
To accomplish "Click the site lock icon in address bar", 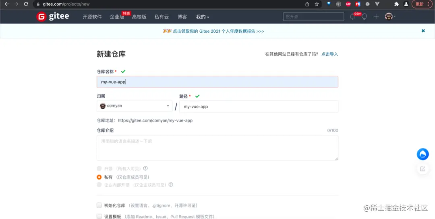I will [38, 4].
